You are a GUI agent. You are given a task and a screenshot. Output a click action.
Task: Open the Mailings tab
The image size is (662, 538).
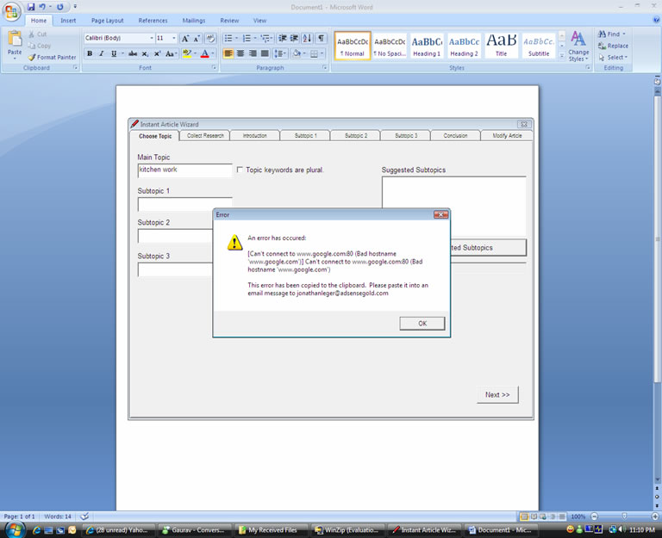click(194, 21)
